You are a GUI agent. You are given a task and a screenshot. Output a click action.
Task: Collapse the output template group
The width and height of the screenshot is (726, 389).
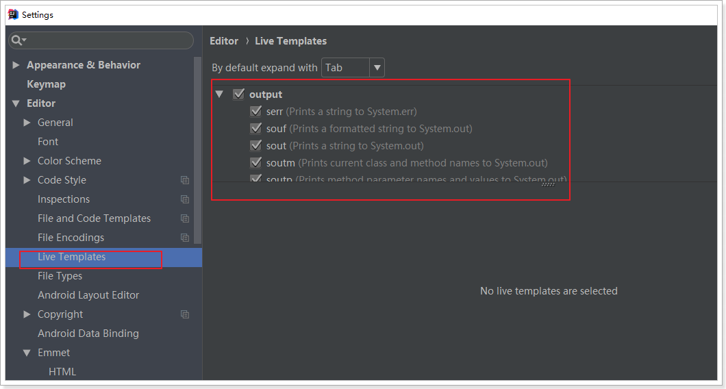[x=219, y=95]
